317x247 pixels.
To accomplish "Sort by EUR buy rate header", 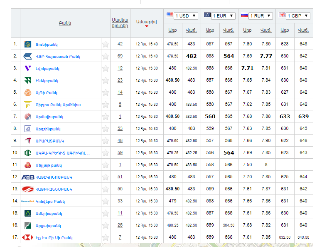I will pos(210,30).
